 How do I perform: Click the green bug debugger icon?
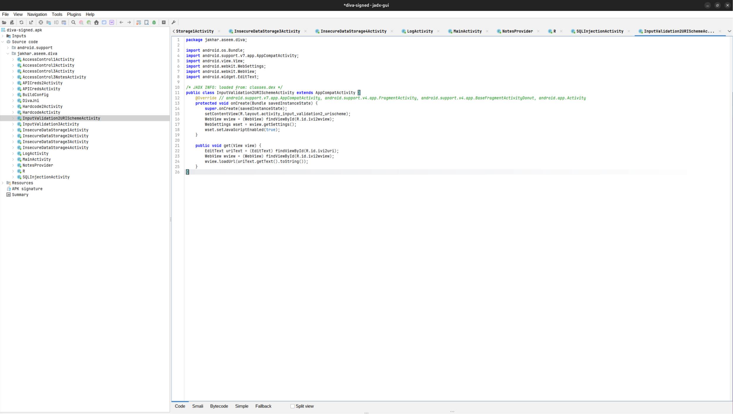pyautogui.click(x=154, y=22)
